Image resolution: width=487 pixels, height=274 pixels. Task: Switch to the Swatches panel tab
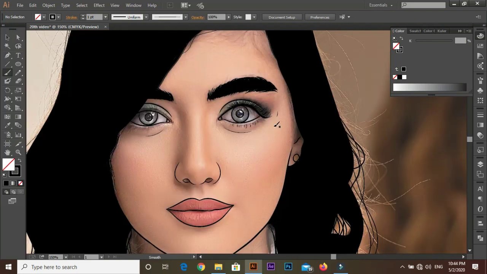click(415, 31)
